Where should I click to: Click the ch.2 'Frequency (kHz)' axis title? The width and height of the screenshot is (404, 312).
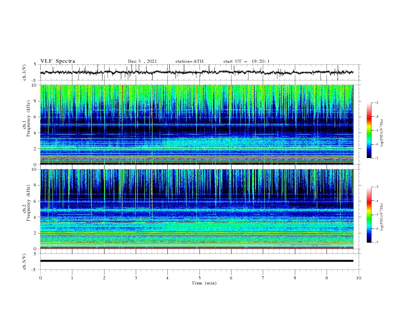tap(29, 203)
